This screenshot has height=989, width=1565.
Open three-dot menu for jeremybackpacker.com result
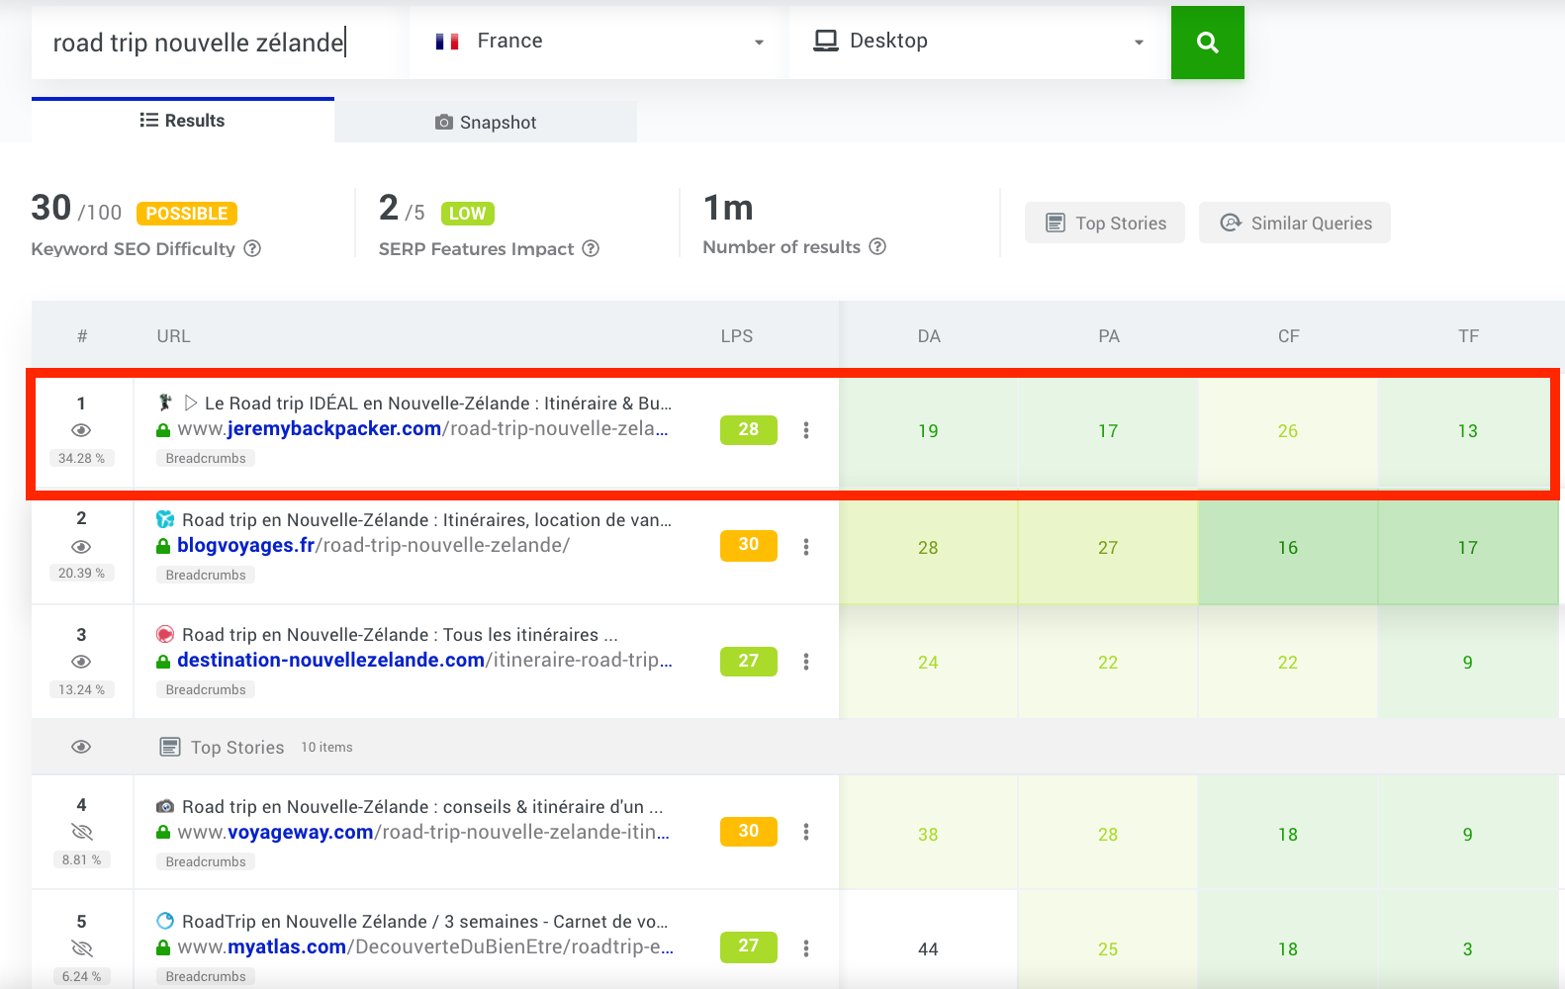click(806, 430)
